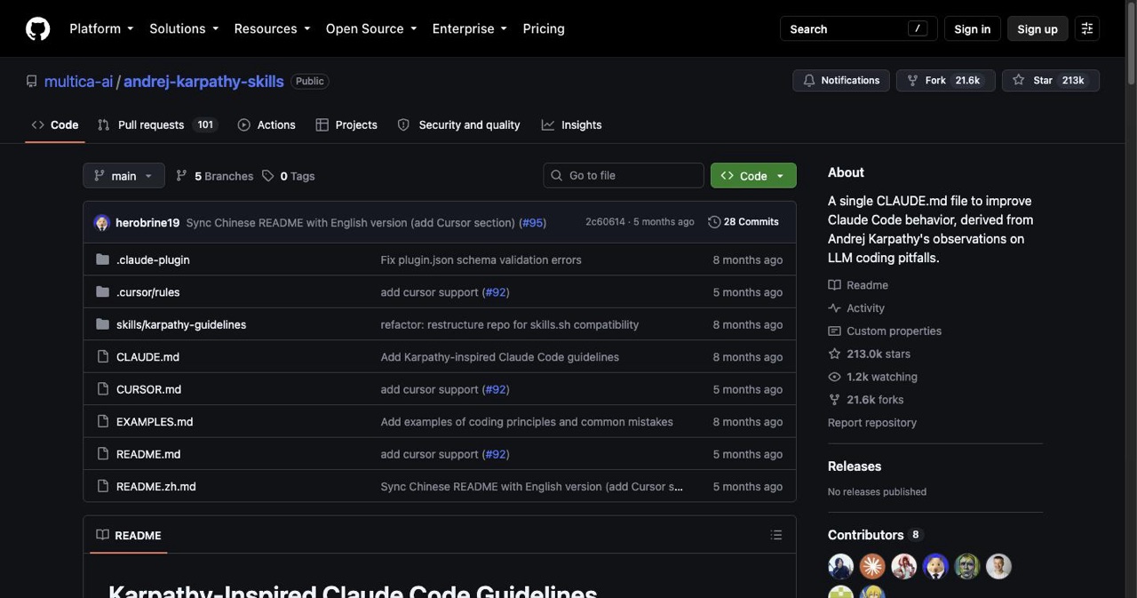Click the Notifications button
Viewport: 1137px width, 598px height.
click(x=841, y=80)
